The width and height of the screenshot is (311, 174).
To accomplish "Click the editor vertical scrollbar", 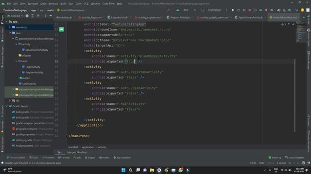I will (294, 96).
